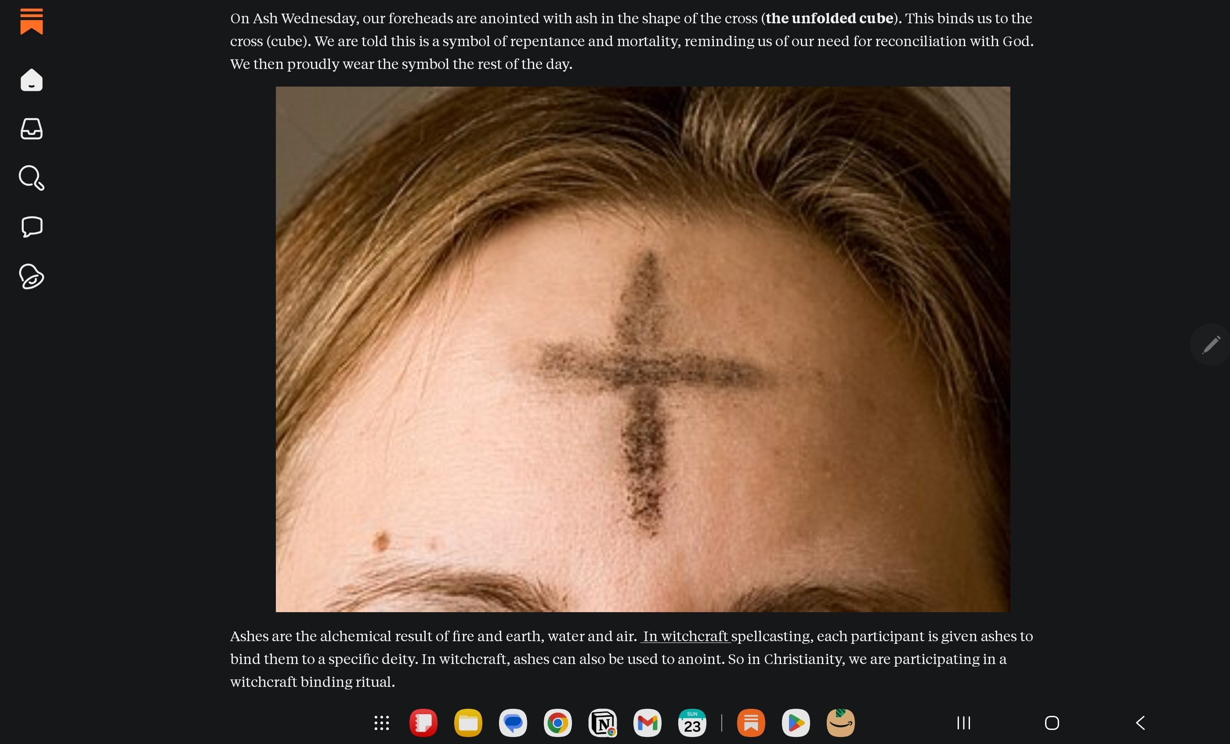Screen dimensions: 1230x744
Task: Launch Google Play Store
Action: [x=796, y=722]
